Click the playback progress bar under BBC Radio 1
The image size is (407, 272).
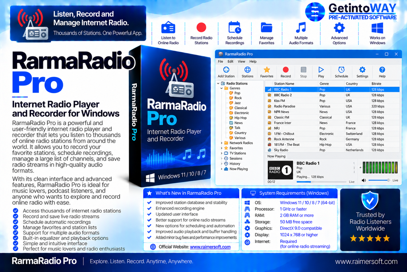pyautogui.click(x=321, y=182)
